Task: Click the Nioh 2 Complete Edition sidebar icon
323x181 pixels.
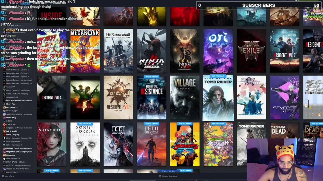Action: [4, 165]
